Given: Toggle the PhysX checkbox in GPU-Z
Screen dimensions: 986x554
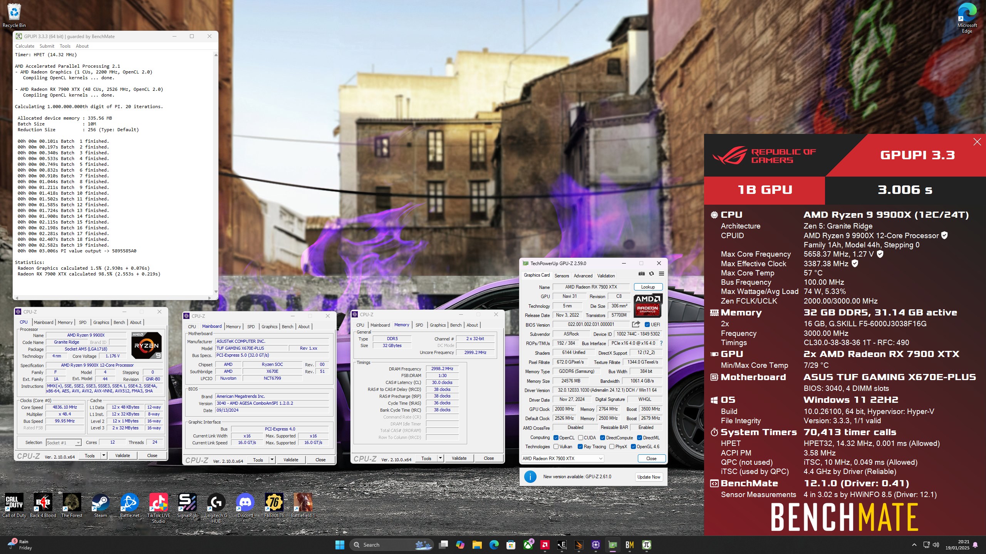Looking at the screenshot, I should pos(612,447).
